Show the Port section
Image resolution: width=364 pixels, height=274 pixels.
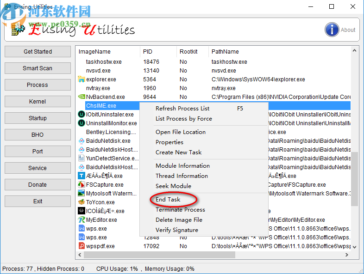38,151
